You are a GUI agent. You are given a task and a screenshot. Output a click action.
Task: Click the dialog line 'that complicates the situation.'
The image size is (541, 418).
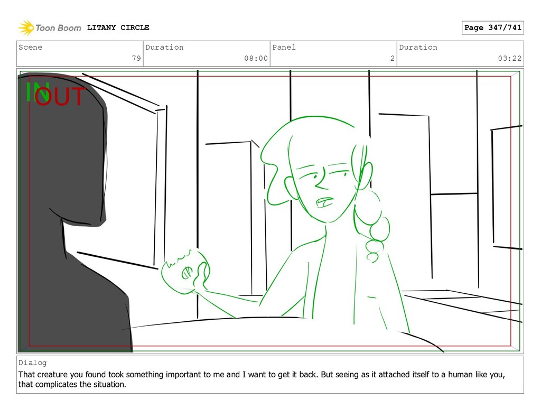tap(72, 385)
